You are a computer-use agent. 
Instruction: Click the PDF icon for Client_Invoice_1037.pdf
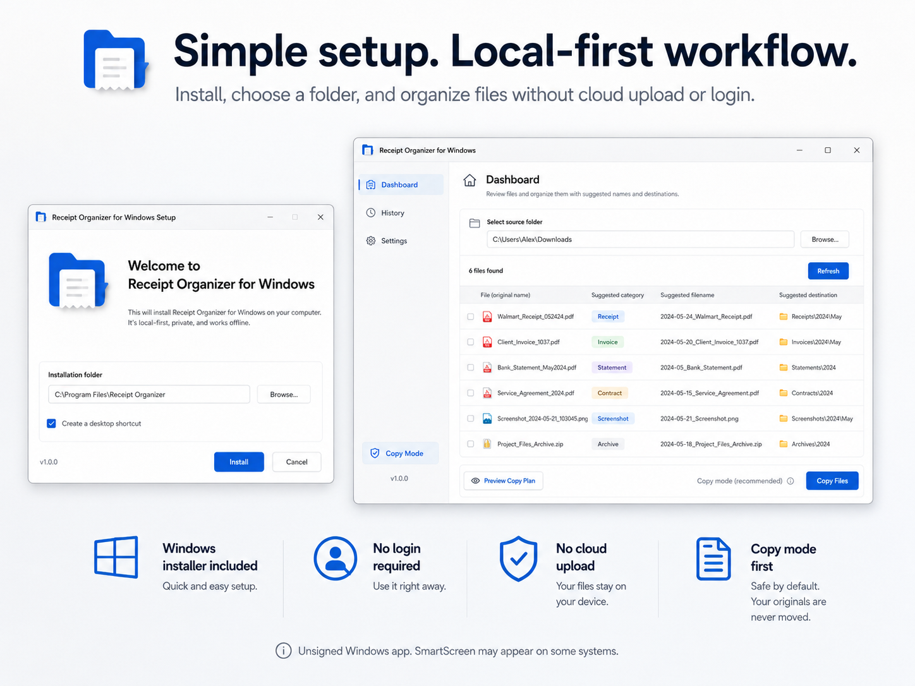pyautogui.click(x=487, y=342)
